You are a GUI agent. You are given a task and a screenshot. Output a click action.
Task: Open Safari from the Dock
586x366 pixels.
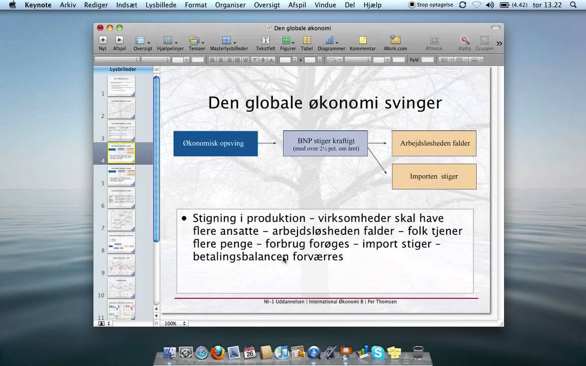coord(202,353)
